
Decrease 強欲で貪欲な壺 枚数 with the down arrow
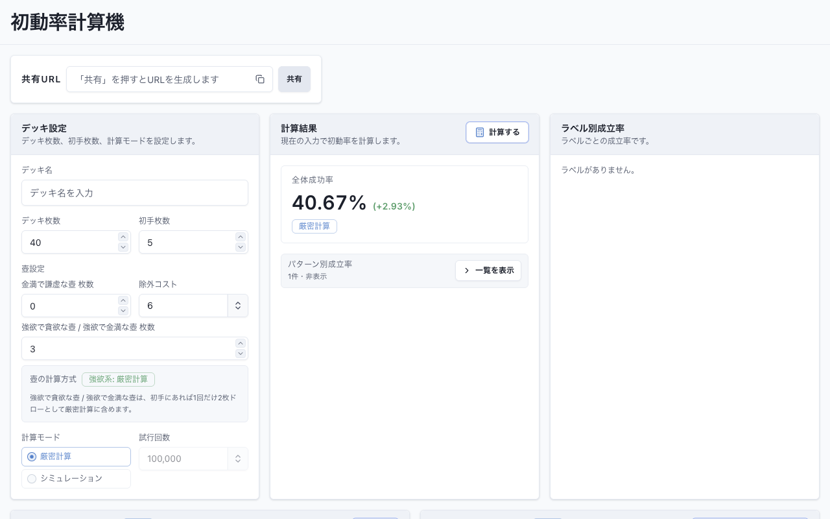coord(241,354)
